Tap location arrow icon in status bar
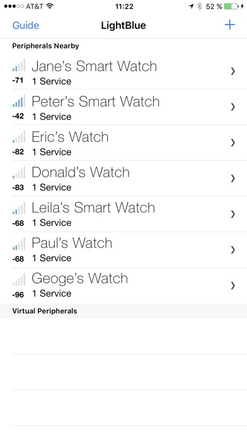Viewport: 247px width, 439px height. pos(191,6)
